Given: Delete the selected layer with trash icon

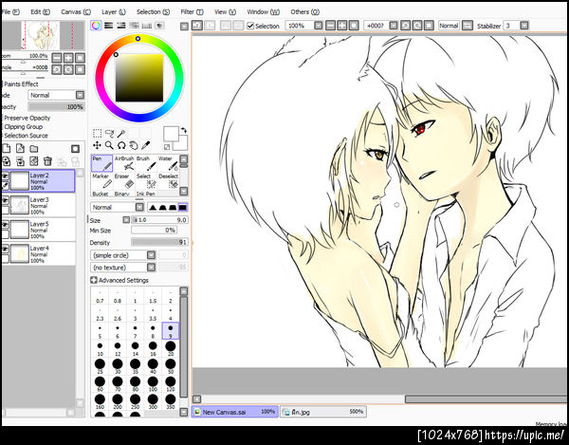Looking at the screenshot, I should [47, 161].
